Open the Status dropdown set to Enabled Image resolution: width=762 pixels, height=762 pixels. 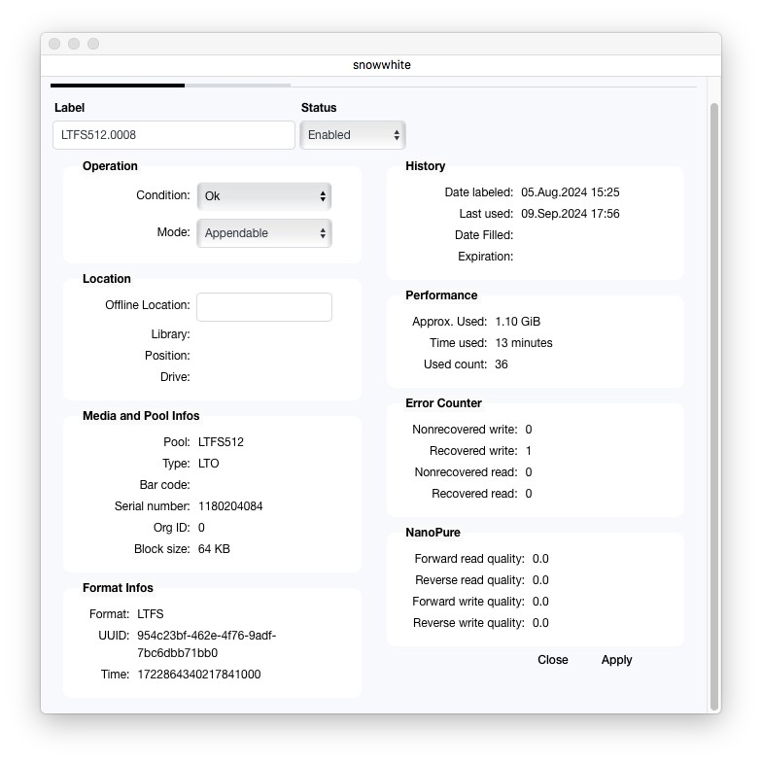click(x=352, y=135)
